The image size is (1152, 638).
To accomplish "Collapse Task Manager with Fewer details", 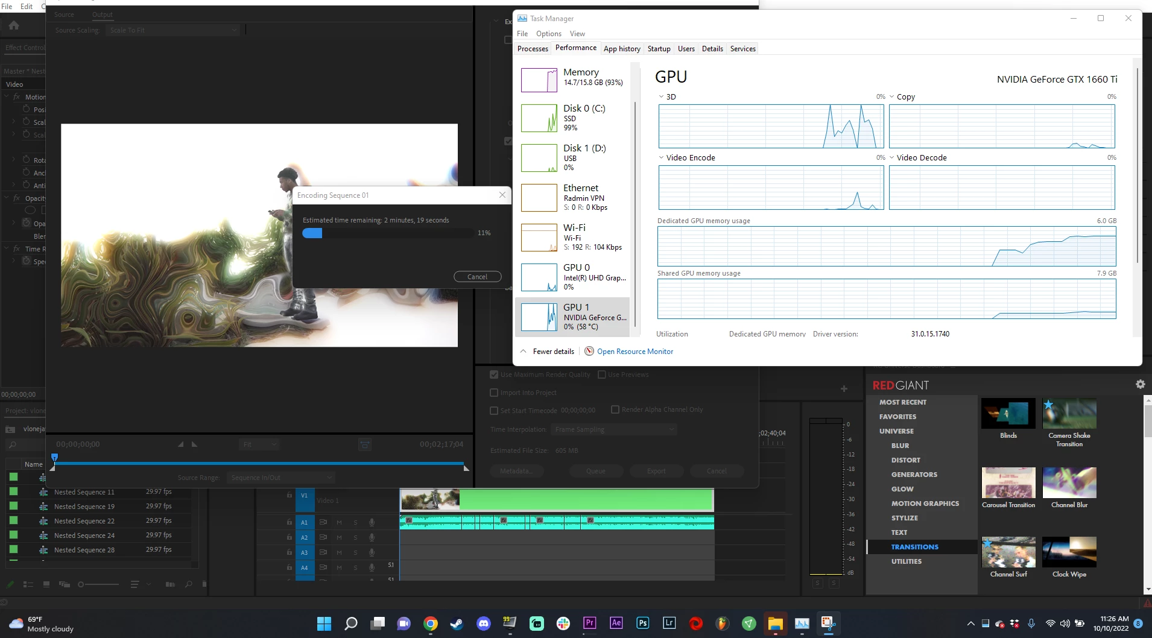I will [548, 351].
